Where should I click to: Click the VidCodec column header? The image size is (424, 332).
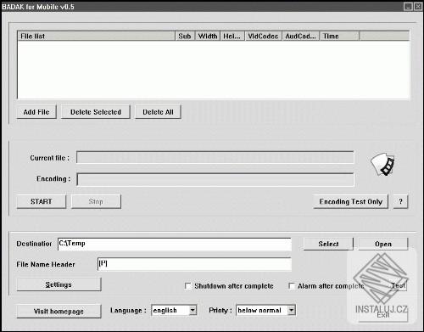pyautogui.click(x=264, y=36)
